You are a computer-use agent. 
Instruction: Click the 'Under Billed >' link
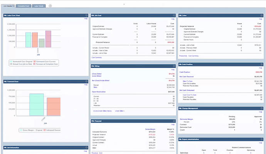[x=120, y=111]
